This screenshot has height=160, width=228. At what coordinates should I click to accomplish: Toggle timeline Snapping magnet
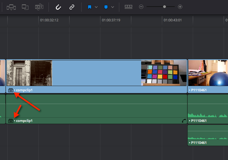coord(58,7)
